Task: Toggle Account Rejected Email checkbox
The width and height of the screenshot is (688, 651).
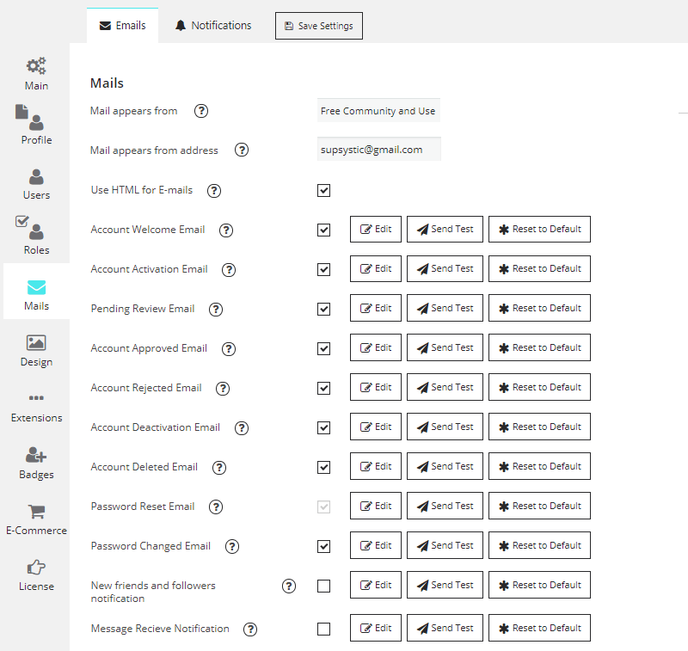Action: 324,388
